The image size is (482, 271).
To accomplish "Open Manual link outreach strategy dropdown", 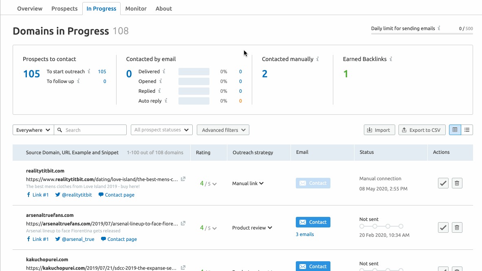I will (x=248, y=183).
